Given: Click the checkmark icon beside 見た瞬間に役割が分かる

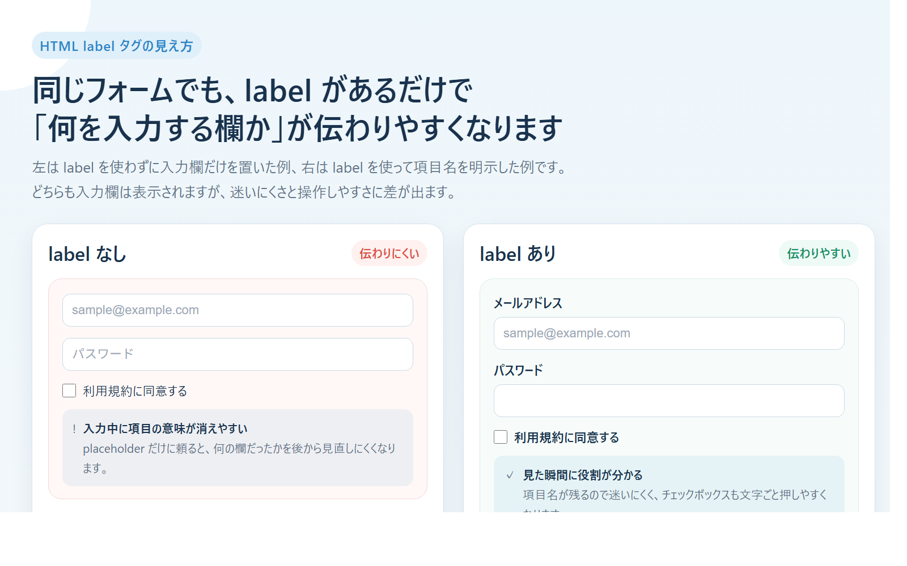Looking at the screenshot, I should [510, 475].
